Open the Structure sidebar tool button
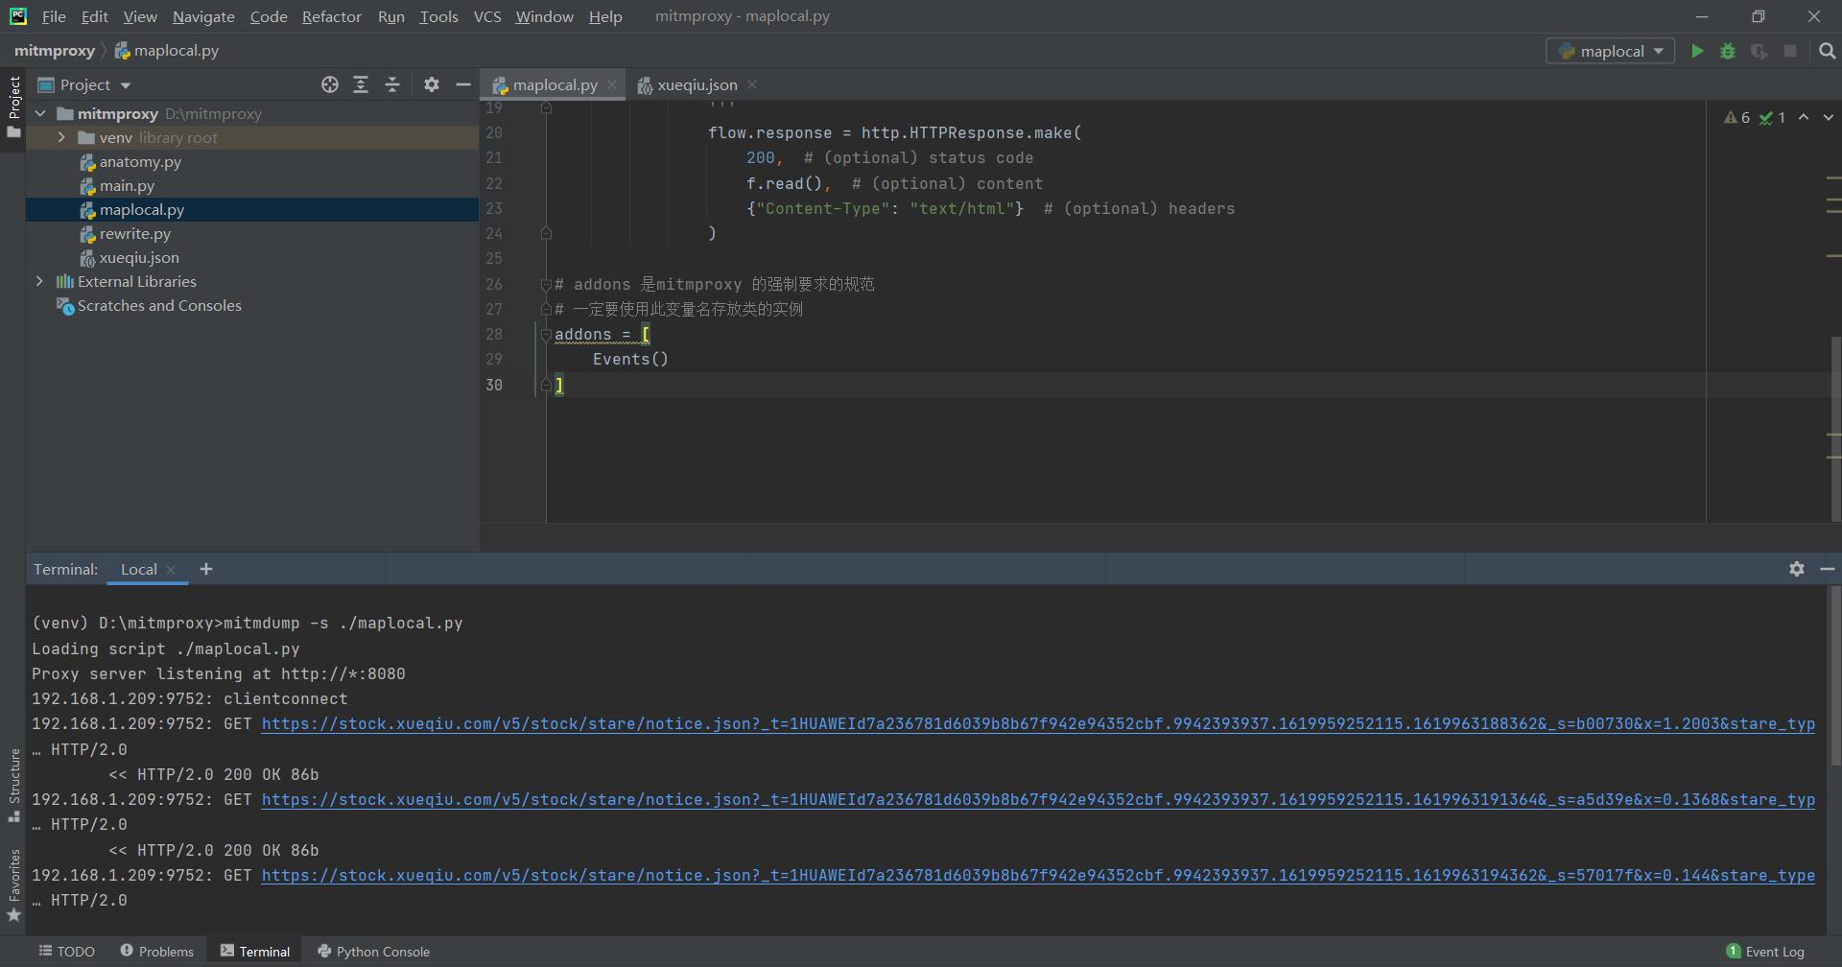 pyautogui.click(x=13, y=785)
